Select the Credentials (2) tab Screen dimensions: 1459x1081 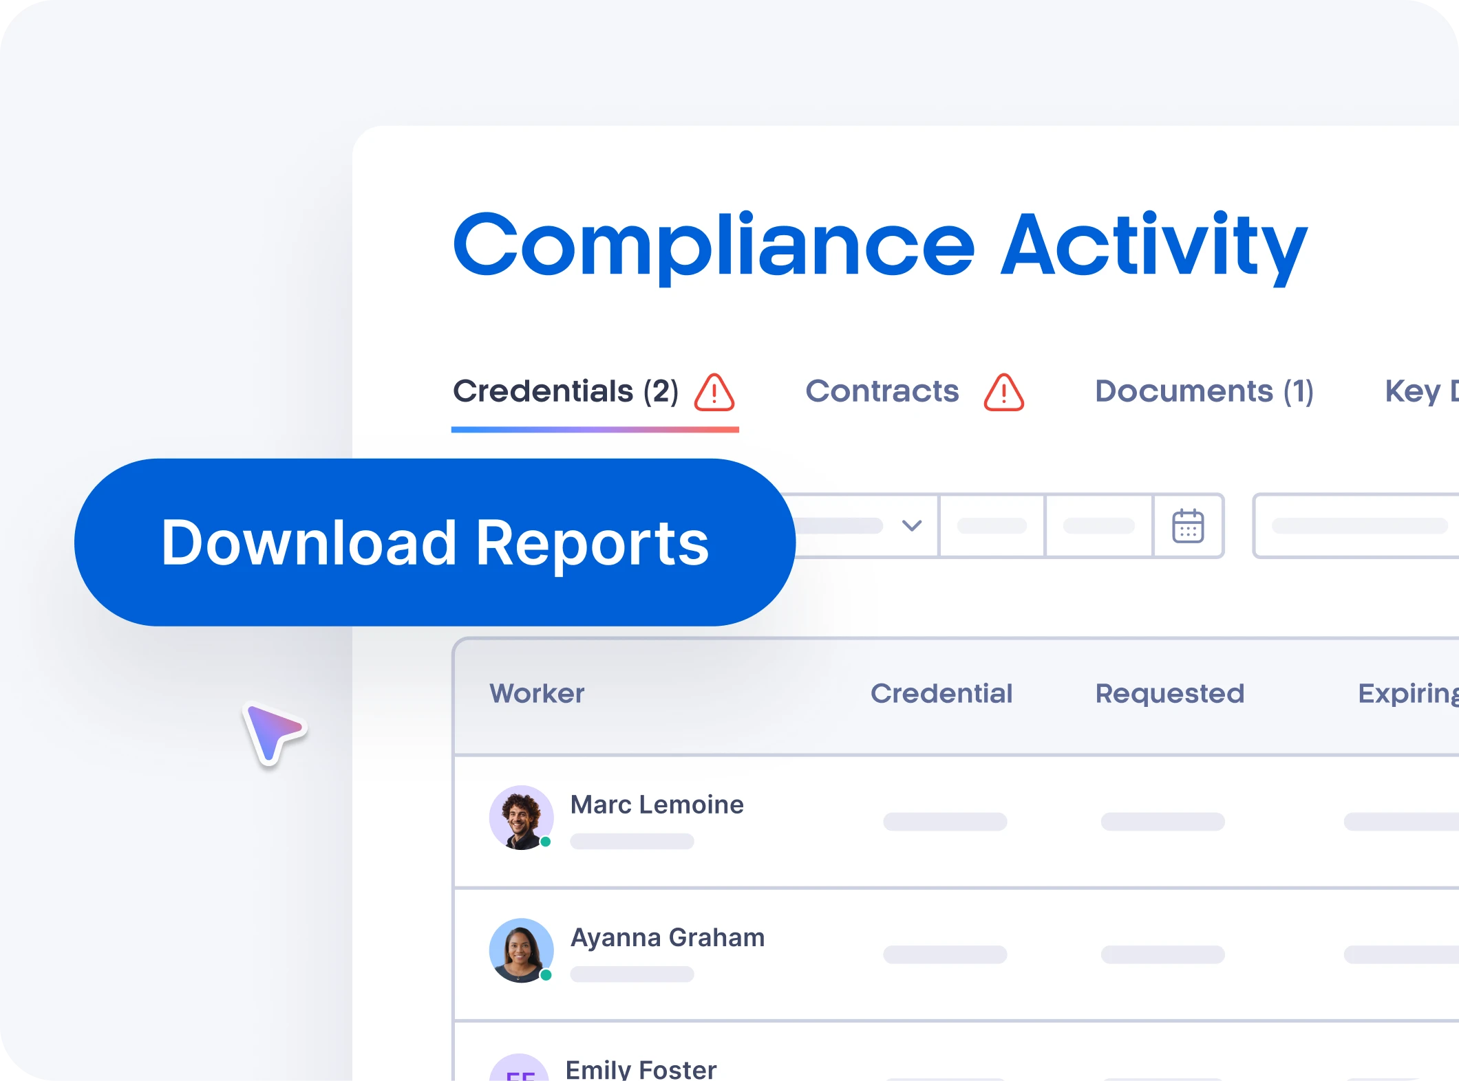click(x=564, y=392)
